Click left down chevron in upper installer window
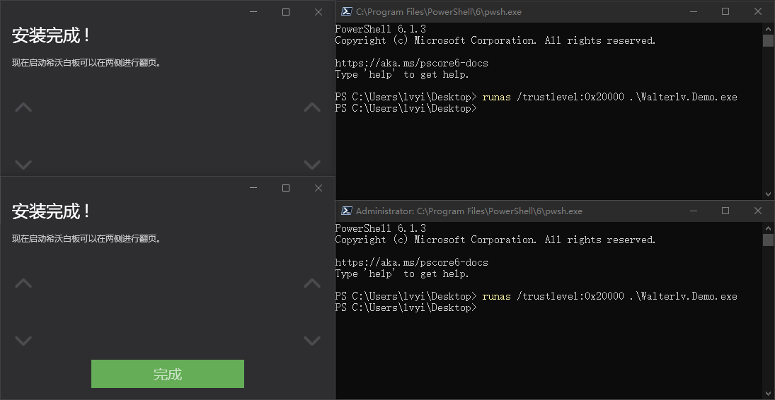The width and height of the screenshot is (775, 400). (23, 165)
